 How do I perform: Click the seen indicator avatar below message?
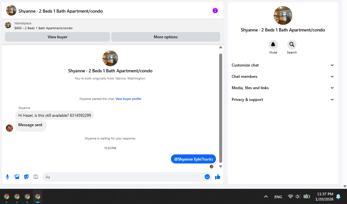pyautogui.click(x=211, y=166)
